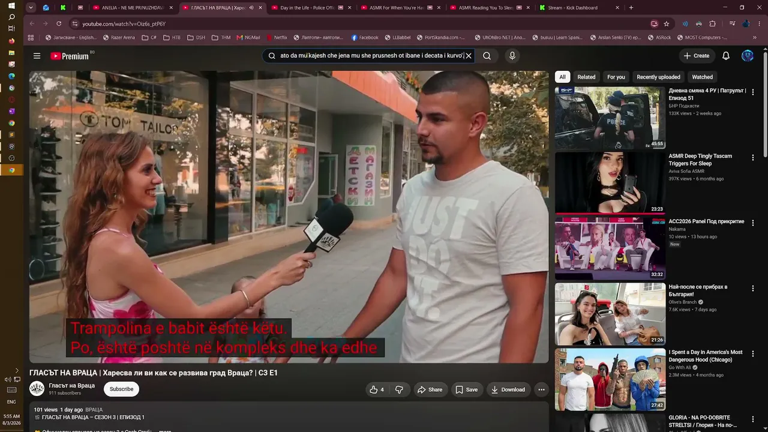Open the C# bookmarks folder
The image size is (768, 432).
click(149, 37)
